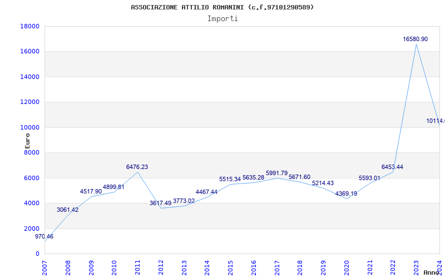
Task: Select the 3617.49 data label
Action: coord(161,203)
